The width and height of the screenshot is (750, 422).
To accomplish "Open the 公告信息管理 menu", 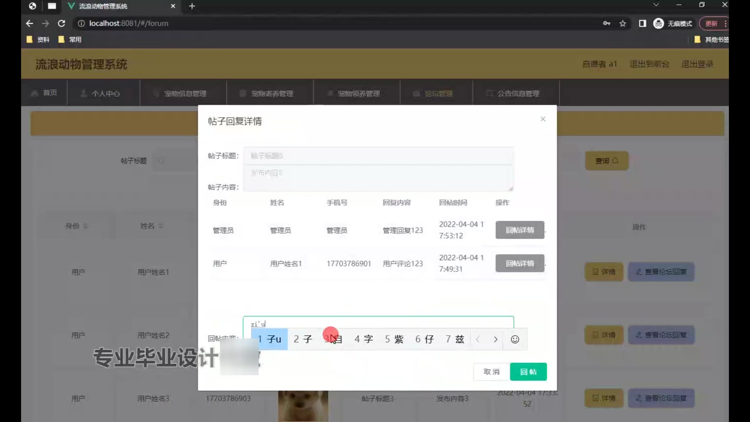I will pyautogui.click(x=516, y=93).
